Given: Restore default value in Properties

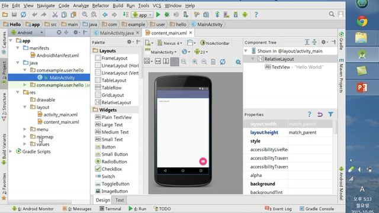Looking at the screenshot, I should [320, 114].
